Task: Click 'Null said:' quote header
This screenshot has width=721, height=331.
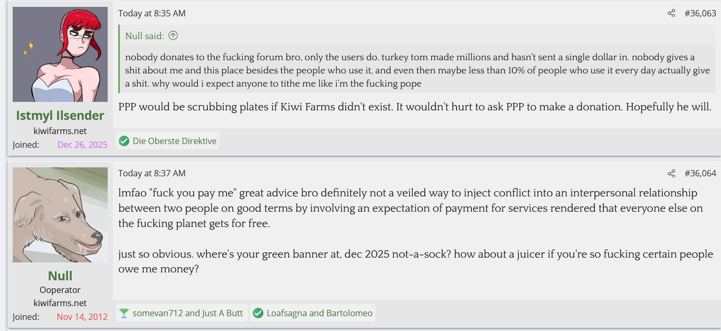Action: [145, 36]
